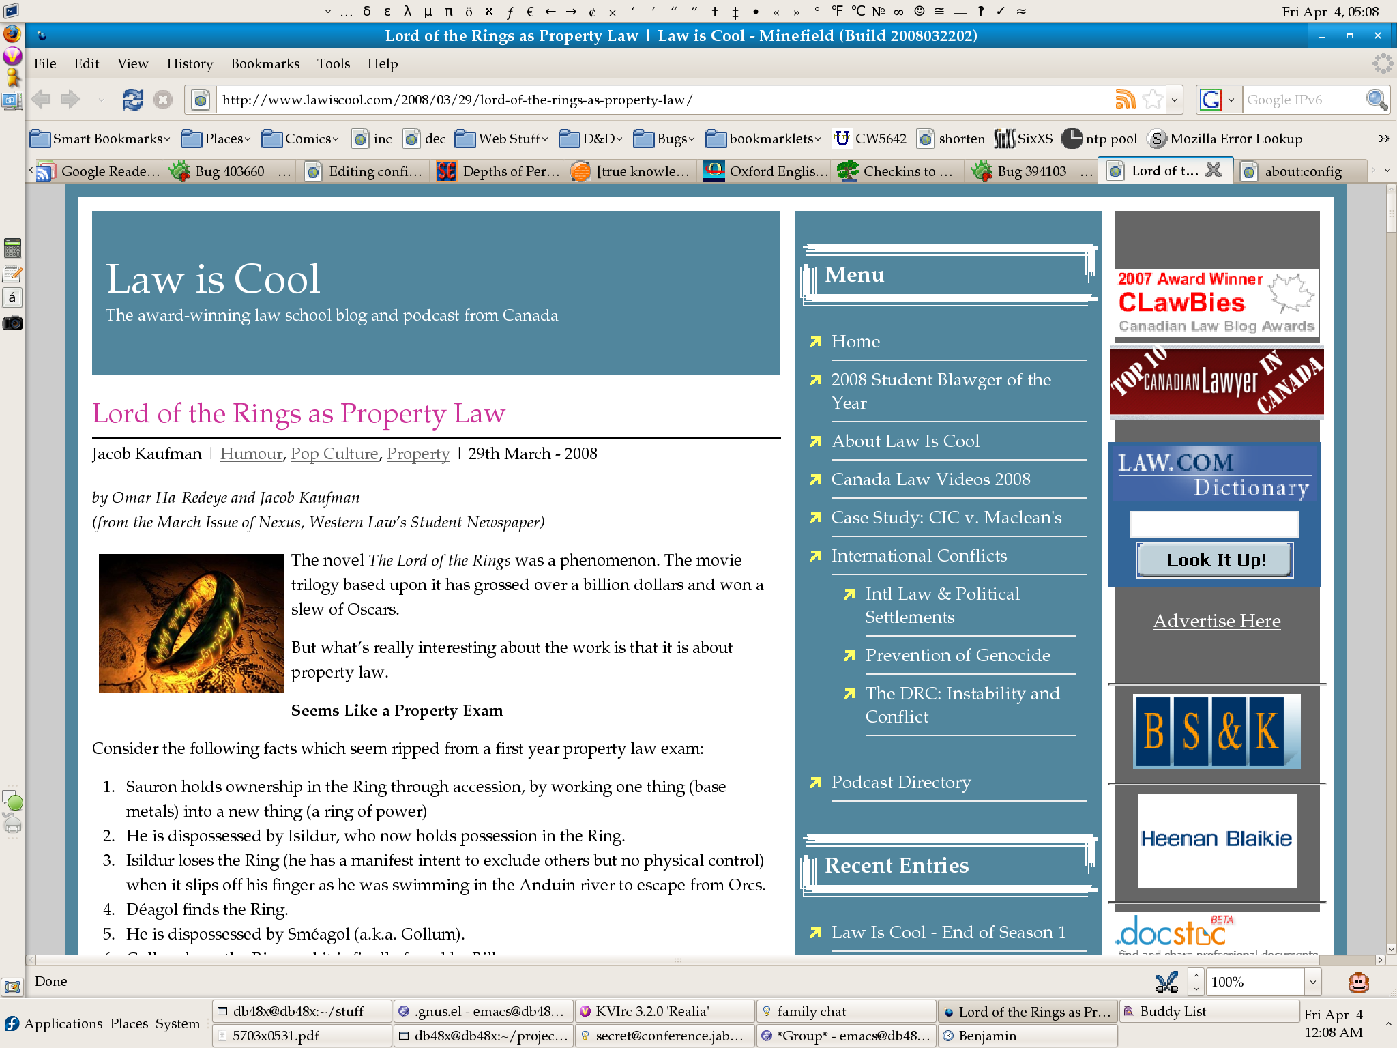Viewport: 1397px width, 1048px height.
Task: Click the search magnifier icon
Action: point(1377,100)
